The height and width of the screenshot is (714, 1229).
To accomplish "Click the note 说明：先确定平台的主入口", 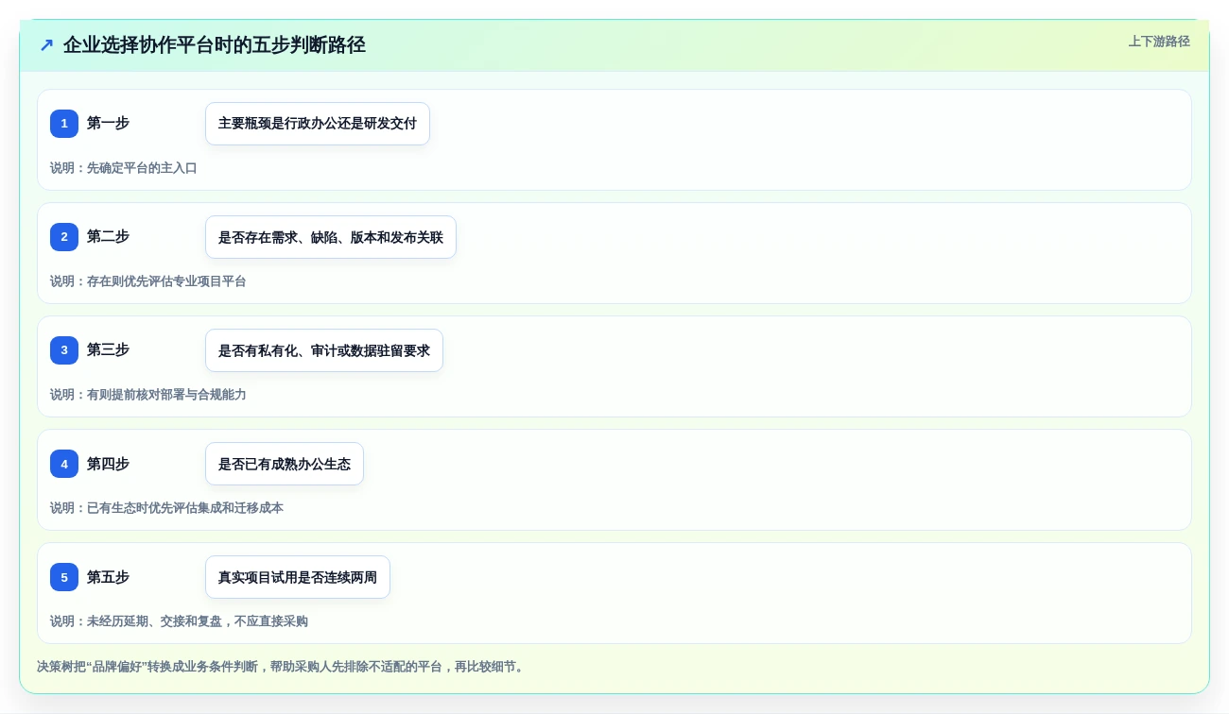I will coord(124,168).
